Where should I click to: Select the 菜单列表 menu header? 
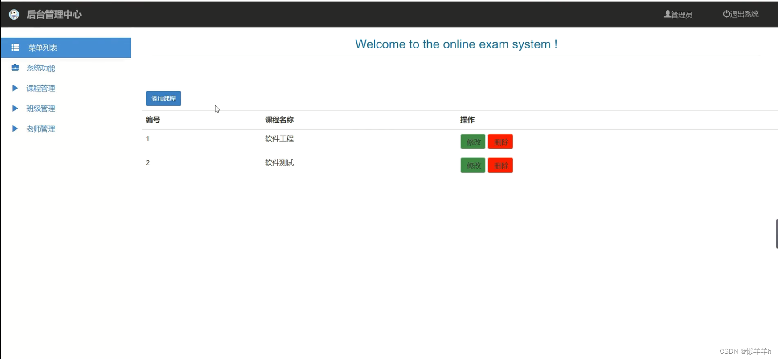pyautogui.click(x=66, y=48)
